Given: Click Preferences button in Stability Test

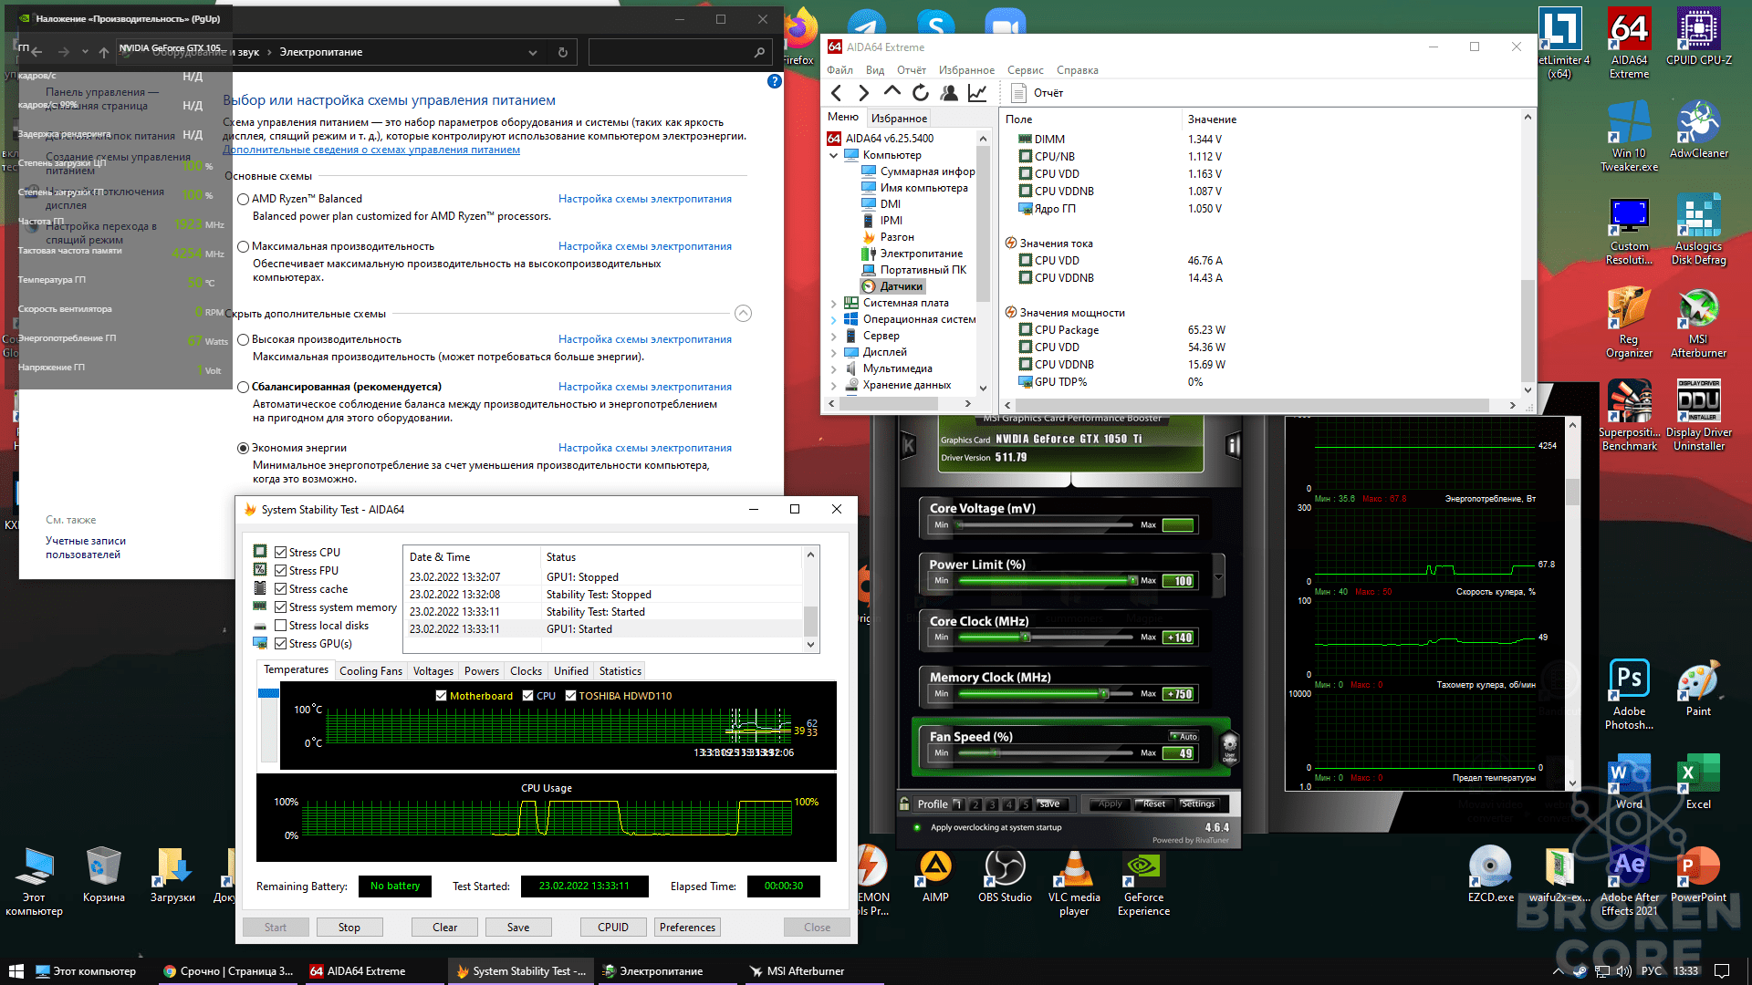Looking at the screenshot, I should pyautogui.click(x=687, y=927).
